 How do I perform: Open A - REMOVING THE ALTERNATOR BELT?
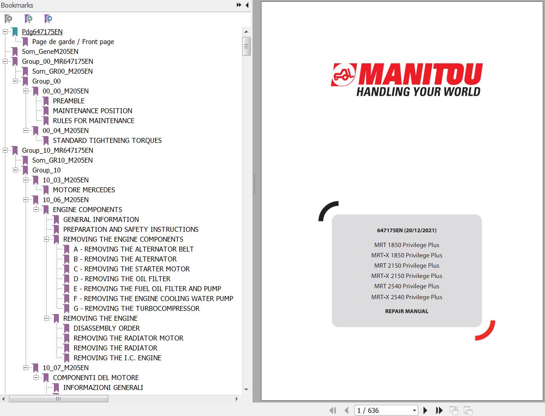click(x=134, y=249)
